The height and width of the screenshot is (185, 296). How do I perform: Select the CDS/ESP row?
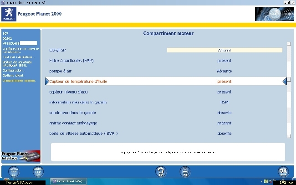click(x=166, y=50)
